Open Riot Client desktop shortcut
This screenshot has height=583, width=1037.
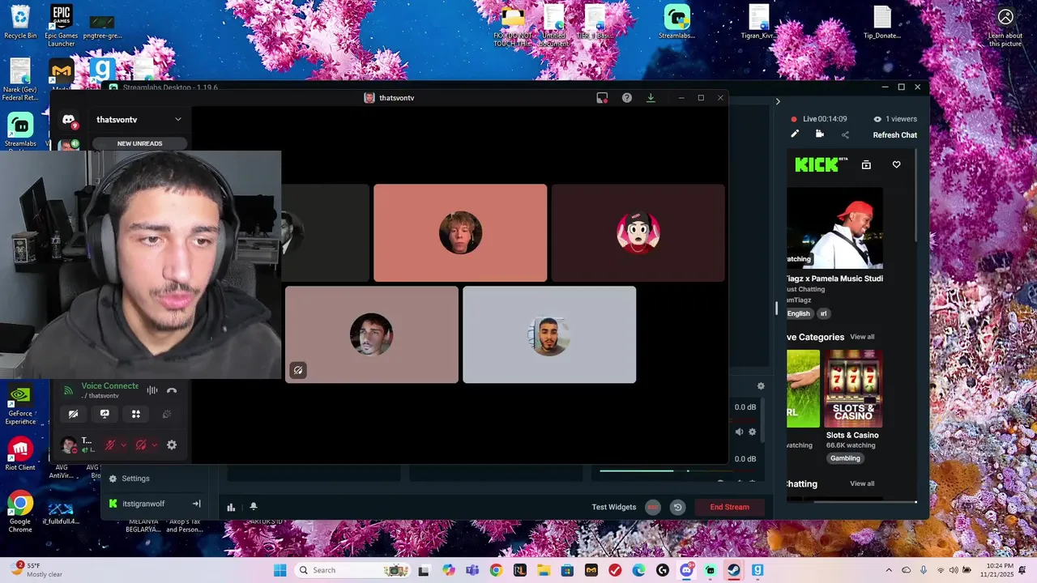tap(20, 453)
